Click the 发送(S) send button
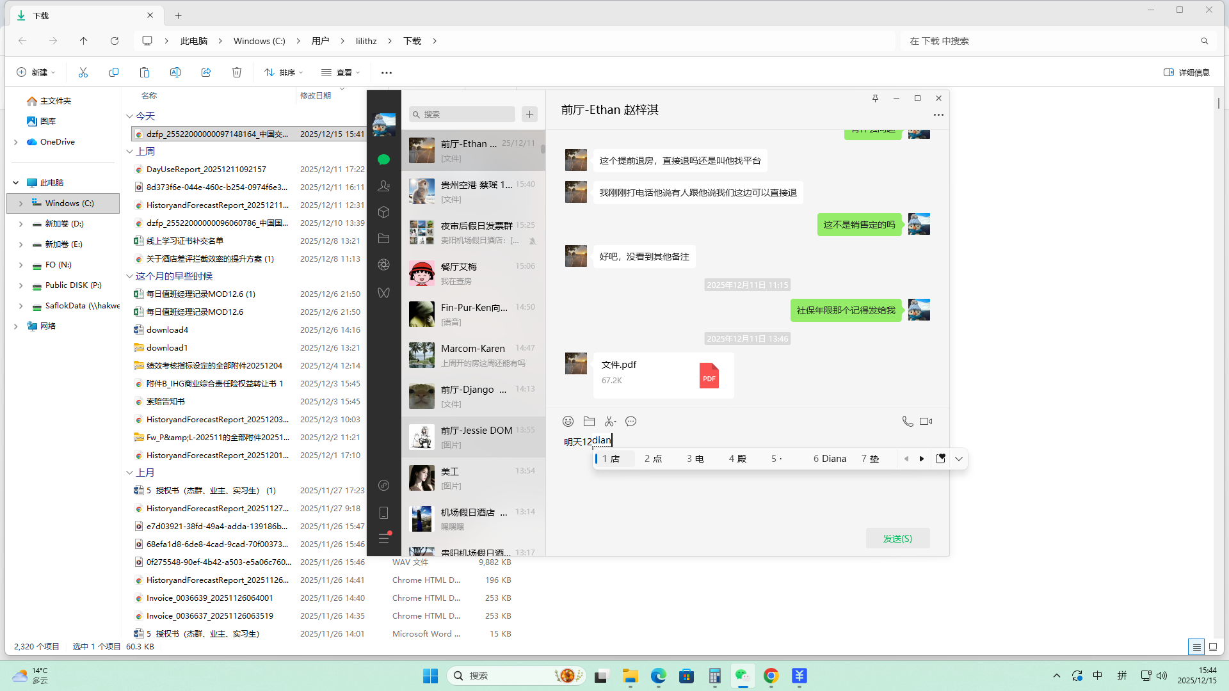Screen dimensions: 1229x691 897,538
